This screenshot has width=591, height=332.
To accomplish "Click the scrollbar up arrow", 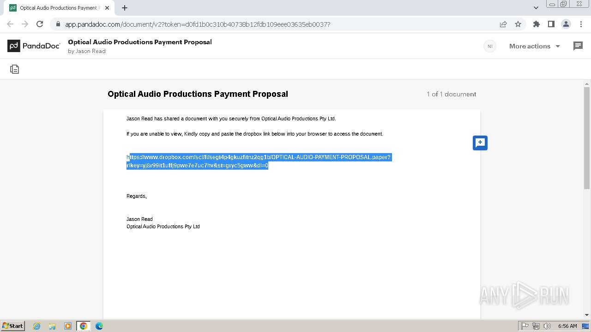I will [587, 84].
